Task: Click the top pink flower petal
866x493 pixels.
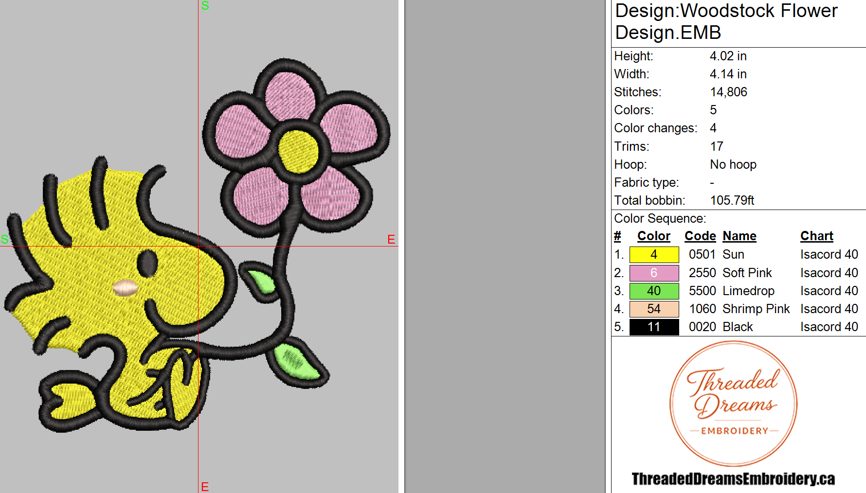Action: pos(290,95)
